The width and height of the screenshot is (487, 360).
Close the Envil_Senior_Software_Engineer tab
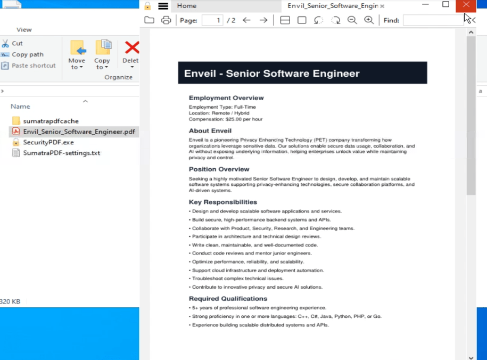[382, 6]
